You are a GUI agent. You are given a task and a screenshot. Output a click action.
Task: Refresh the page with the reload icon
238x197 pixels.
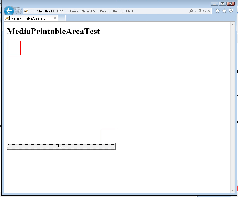coord(204,11)
